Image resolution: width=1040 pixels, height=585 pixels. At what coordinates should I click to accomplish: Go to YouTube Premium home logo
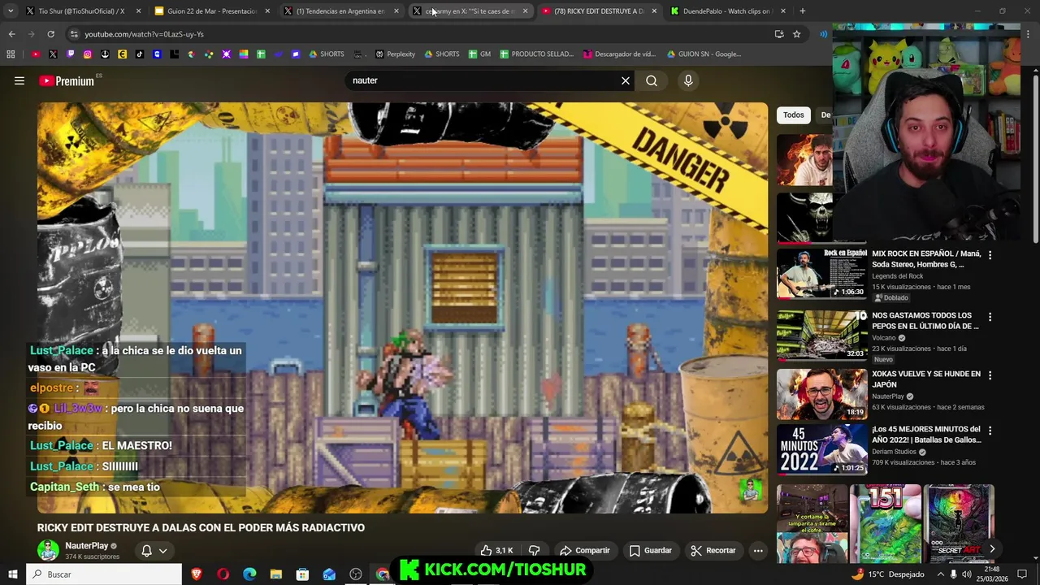coord(67,80)
